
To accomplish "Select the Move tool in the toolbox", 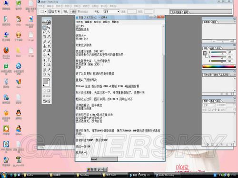I will pos(49,28).
